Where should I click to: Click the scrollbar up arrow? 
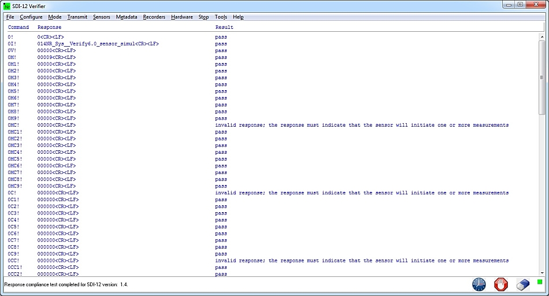pyautogui.click(x=542, y=36)
